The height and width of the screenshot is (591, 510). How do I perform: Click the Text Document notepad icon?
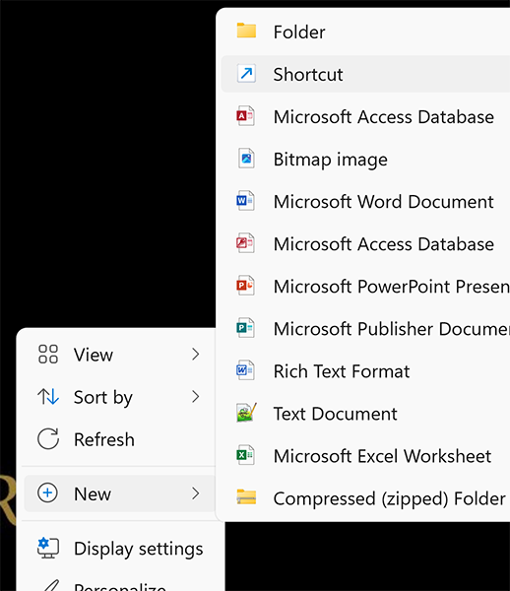246,413
